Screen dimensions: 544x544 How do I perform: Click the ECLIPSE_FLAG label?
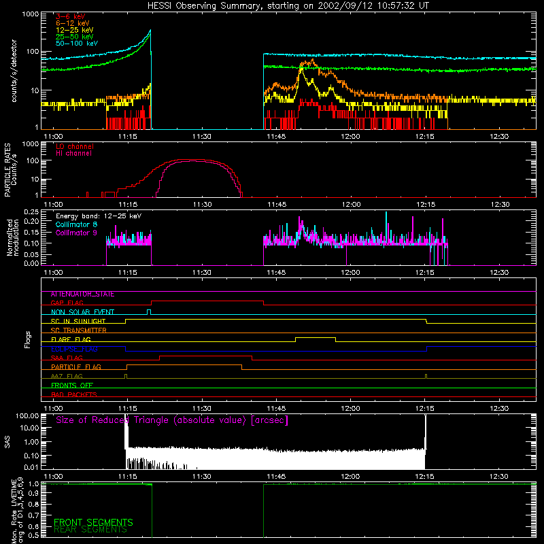tap(74, 349)
